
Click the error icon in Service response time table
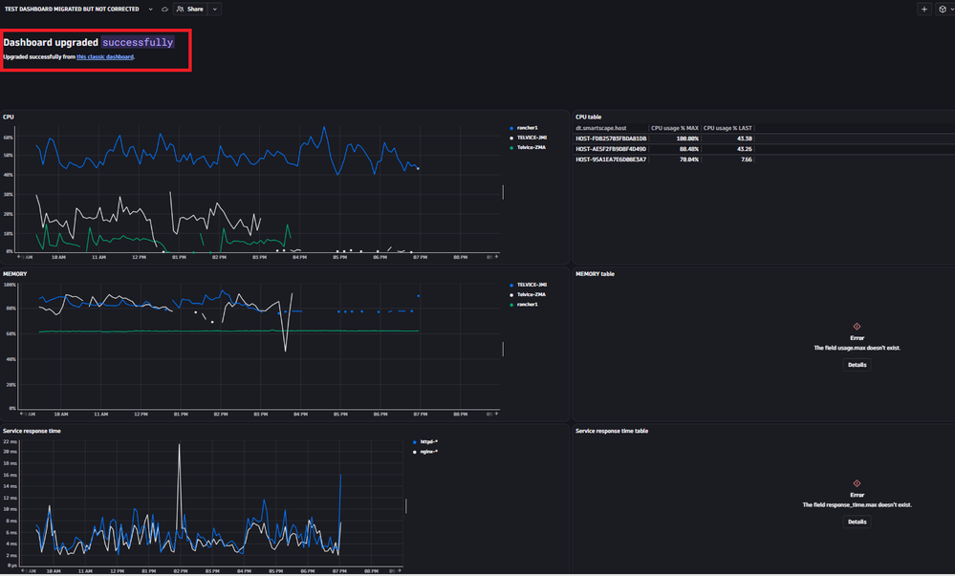coord(857,483)
